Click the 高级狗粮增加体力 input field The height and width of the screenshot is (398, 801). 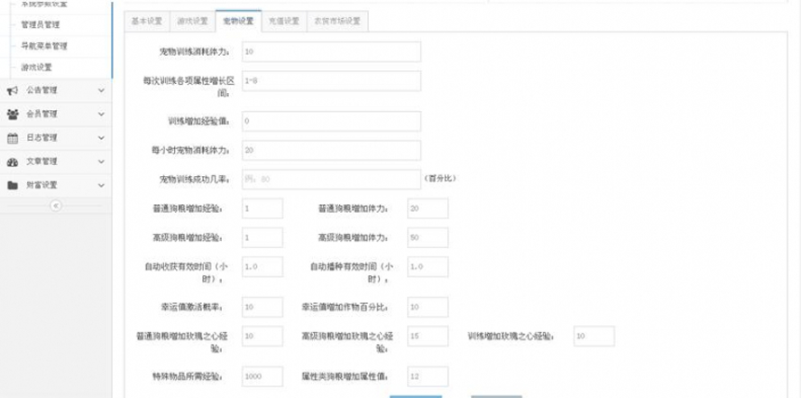428,237
